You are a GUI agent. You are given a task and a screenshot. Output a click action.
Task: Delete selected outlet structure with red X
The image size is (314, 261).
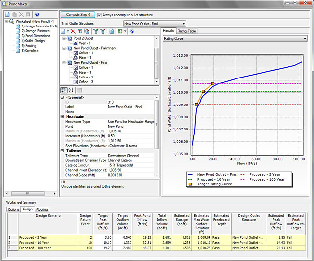coord(73,31)
